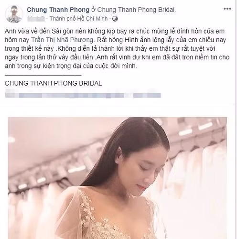Click the post paragraph starting "Anh vừa về"

pos(117,48)
